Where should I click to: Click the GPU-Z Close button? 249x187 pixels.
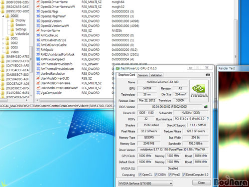(x=201, y=183)
